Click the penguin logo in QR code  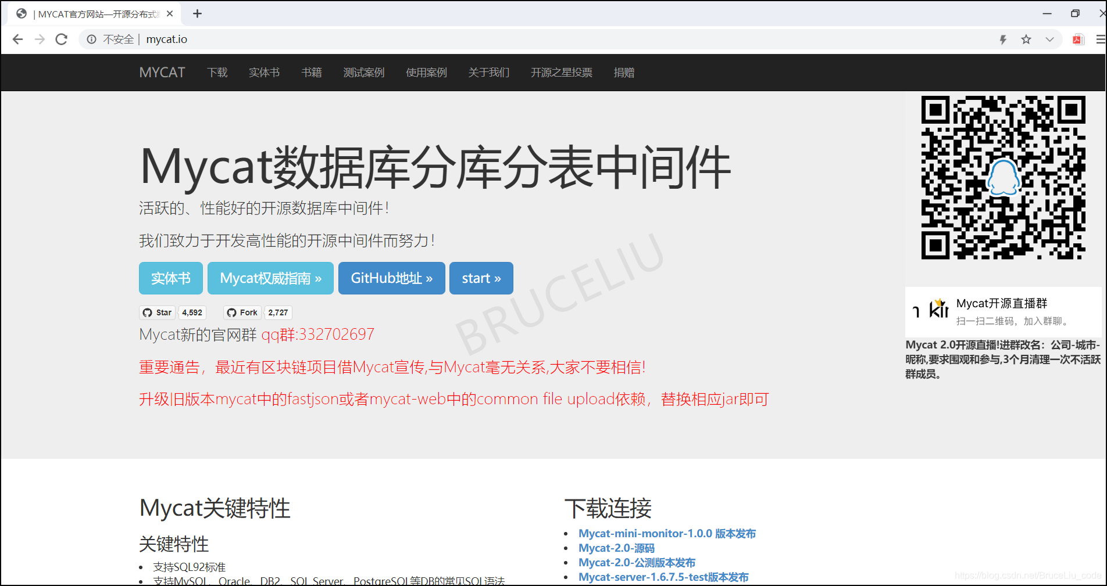point(1004,177)
